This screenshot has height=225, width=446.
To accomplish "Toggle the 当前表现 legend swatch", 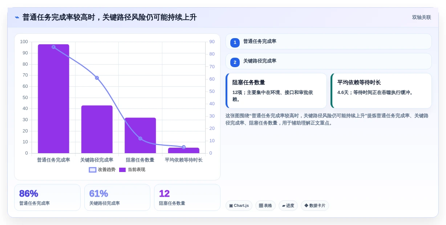I will [122, 170].
